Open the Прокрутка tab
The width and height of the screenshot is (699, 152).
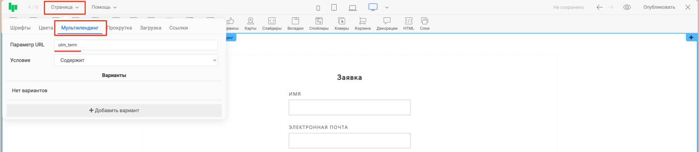[x=119, y=28]
